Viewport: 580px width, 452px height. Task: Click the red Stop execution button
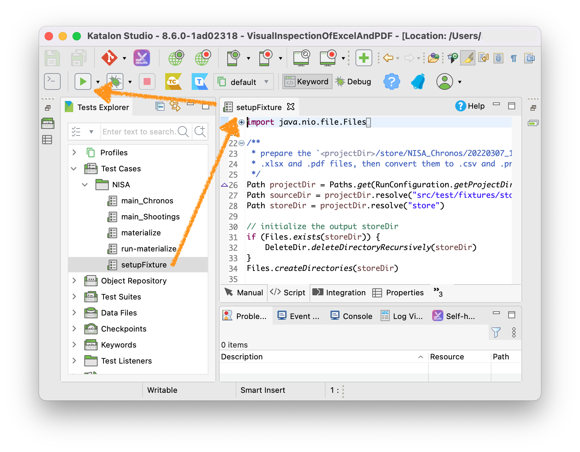pos(147,81)
